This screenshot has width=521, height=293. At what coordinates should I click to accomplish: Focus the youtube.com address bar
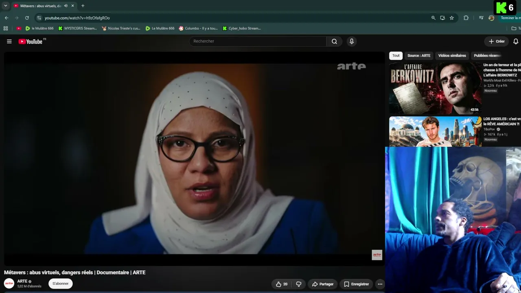click(x=232, y=18)
